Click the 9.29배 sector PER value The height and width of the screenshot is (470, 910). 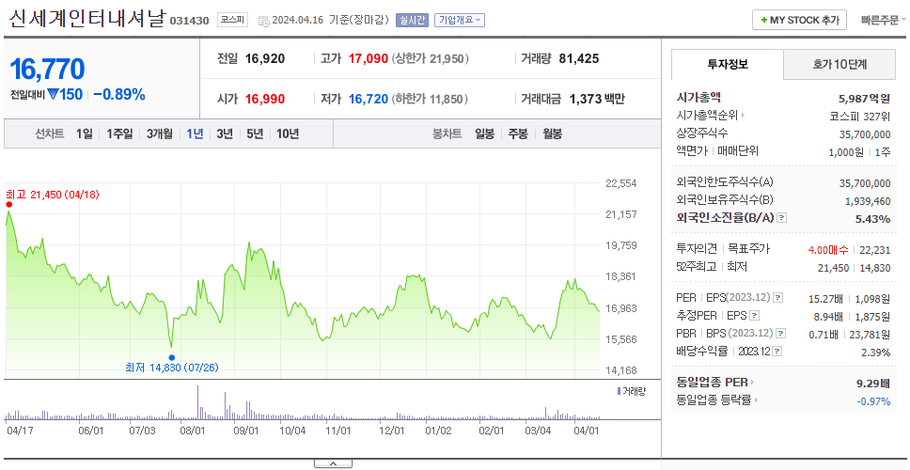click(872, 384)
